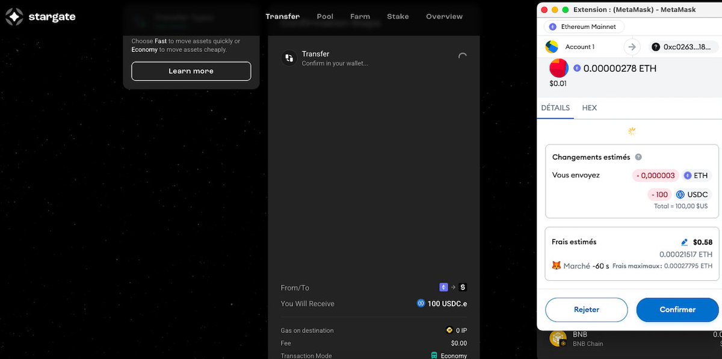722x359 pixels.
Task: Click the 100 USDC.e receive amount
Action: pos(447,304)
